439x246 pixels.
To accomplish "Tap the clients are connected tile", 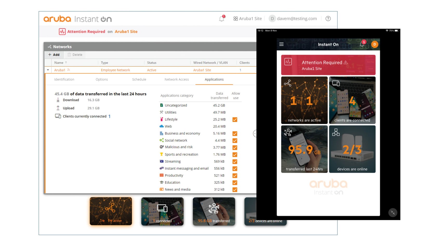I will [x=352, y=100].
